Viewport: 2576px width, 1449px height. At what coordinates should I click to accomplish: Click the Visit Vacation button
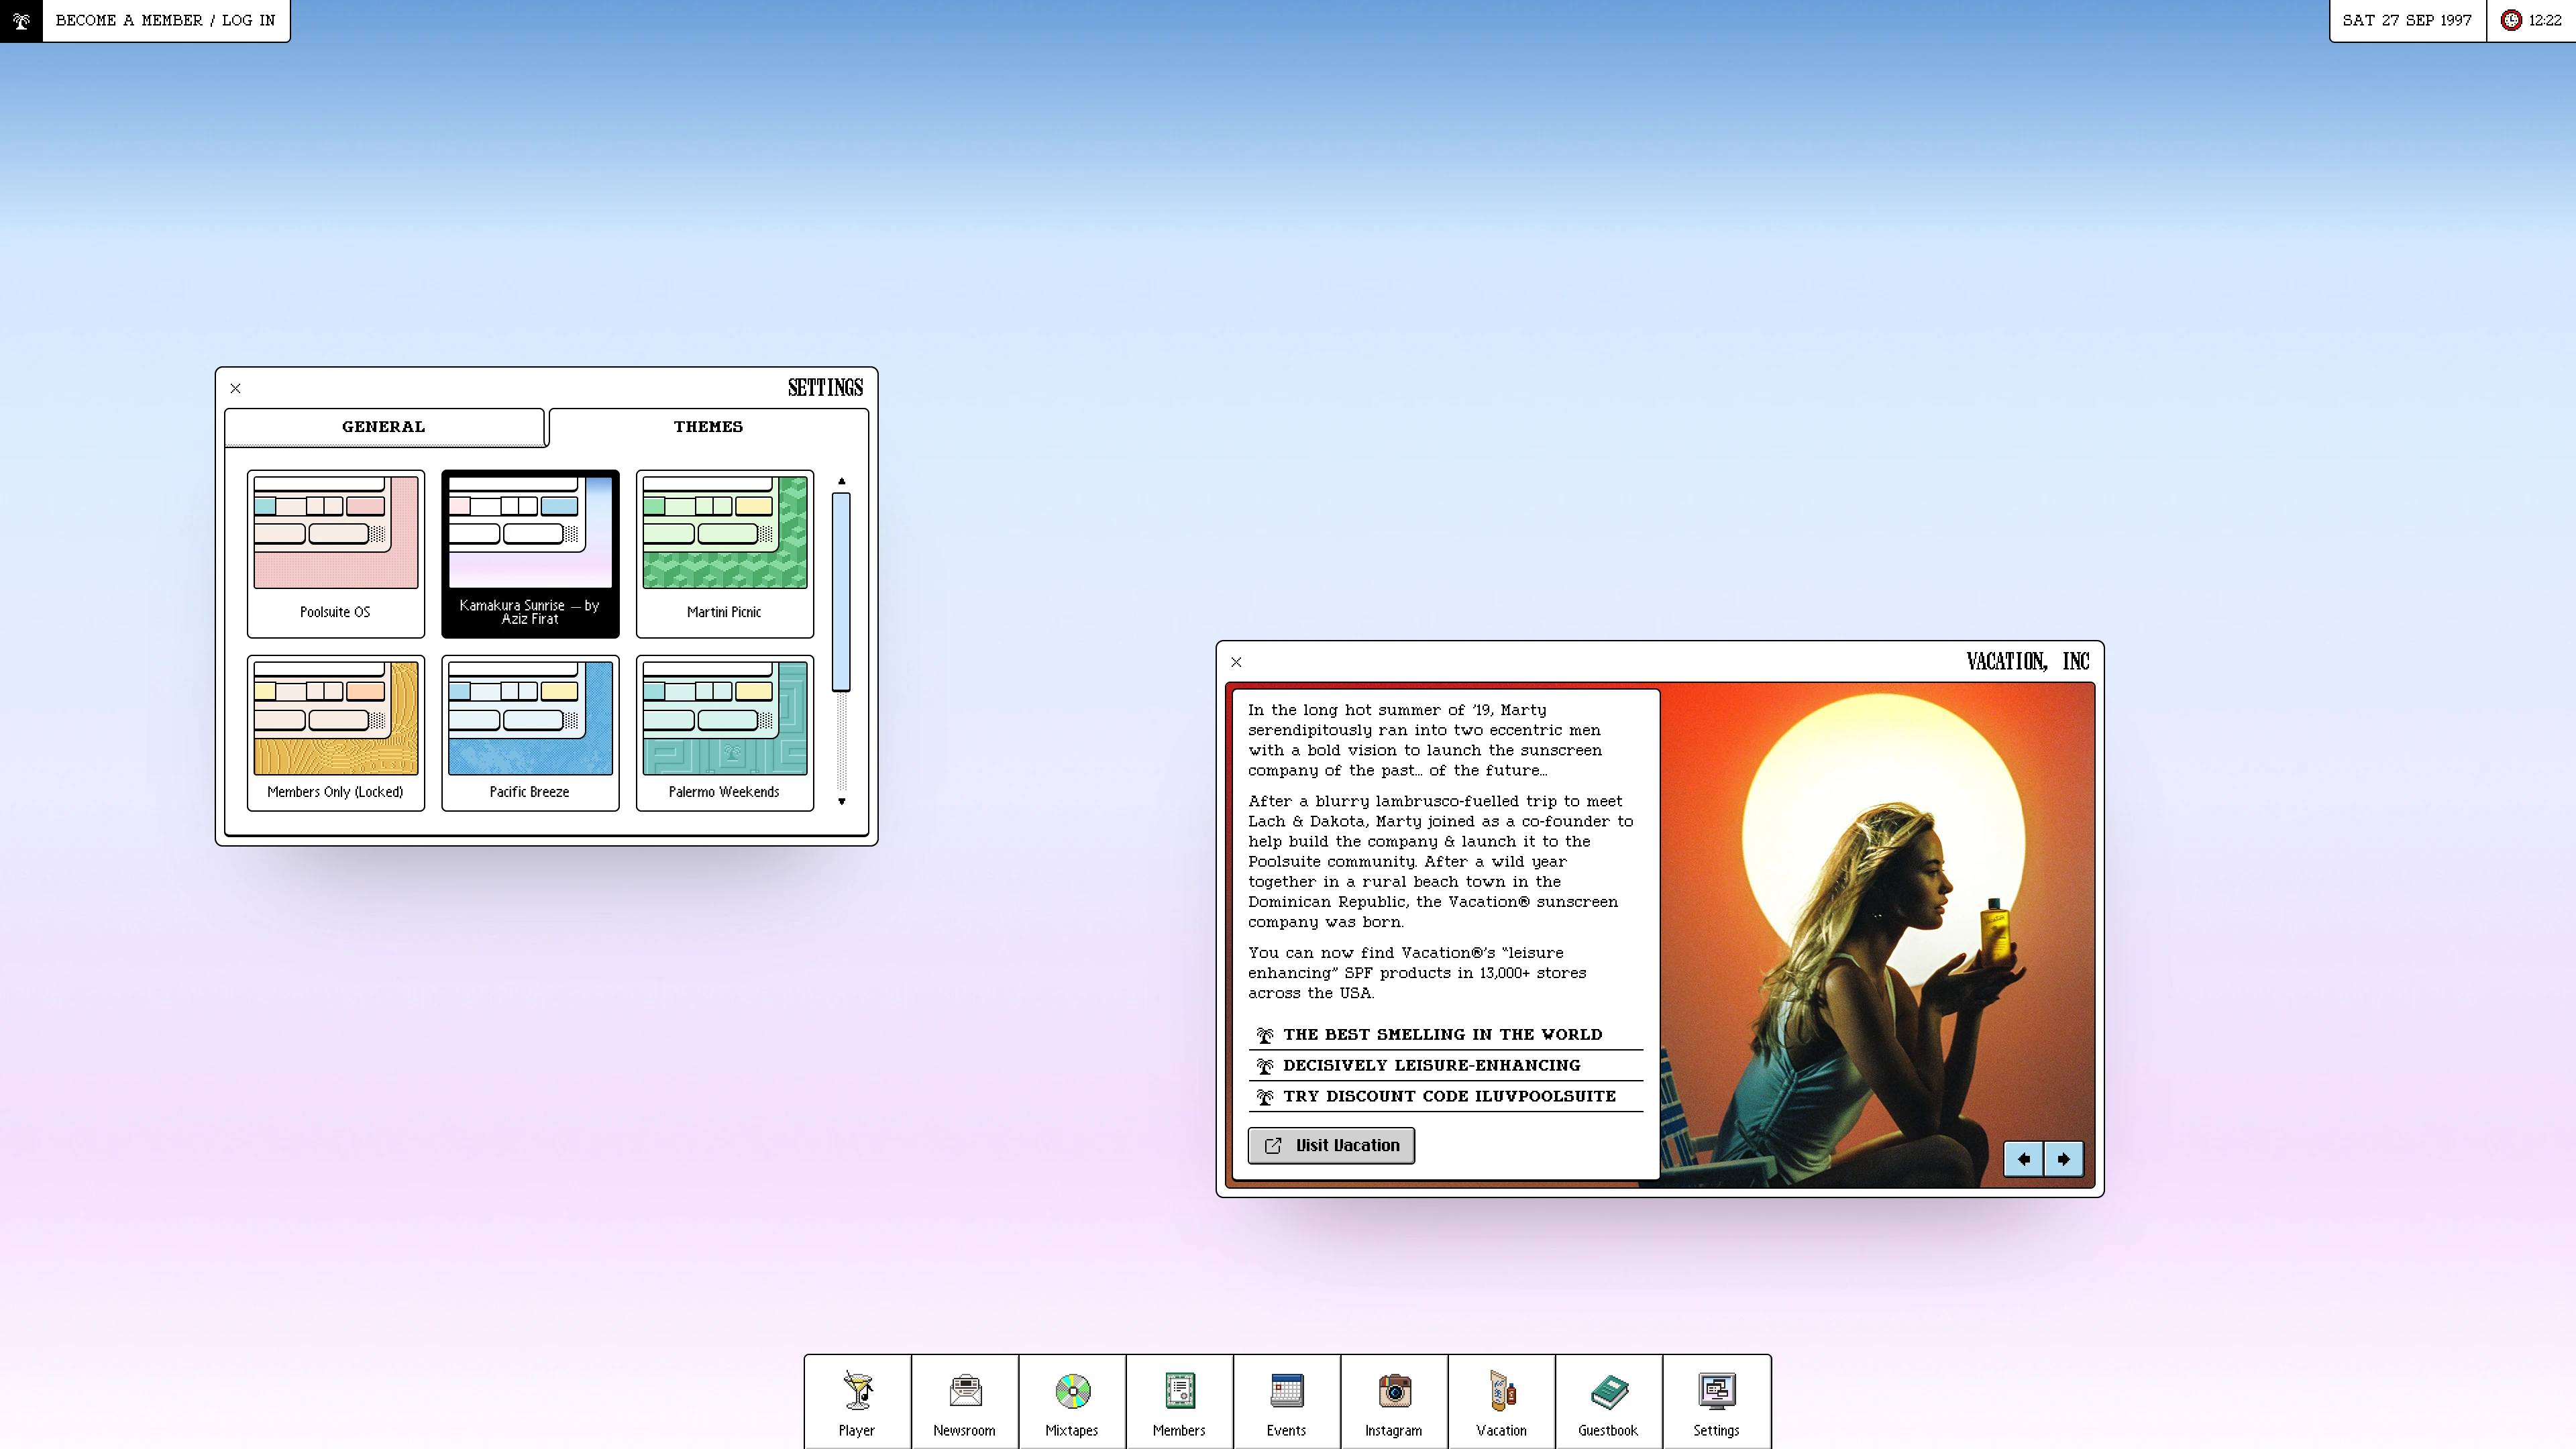coord(1331,1145)
